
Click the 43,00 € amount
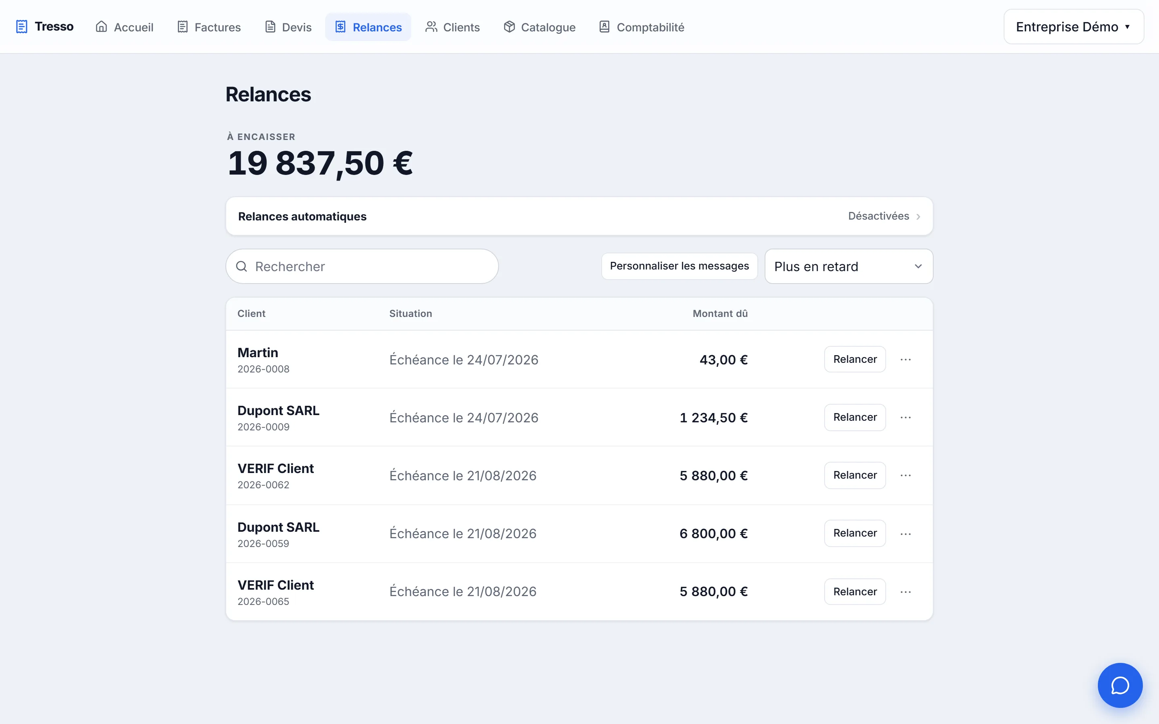pyautogui.click(x=724, y=360)
